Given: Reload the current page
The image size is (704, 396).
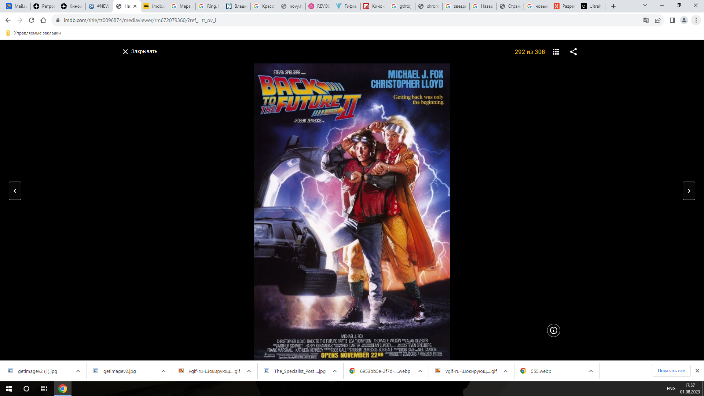Looking at the screenshot, I should coord(32,20).
